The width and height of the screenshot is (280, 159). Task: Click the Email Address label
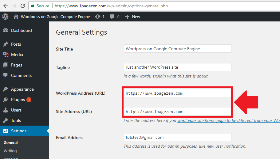pyautogui.click(x=70, y=138)
